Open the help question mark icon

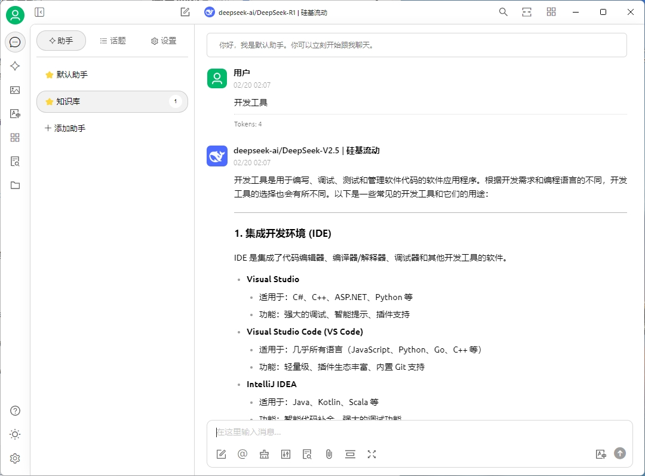click(x=15, y=411)
